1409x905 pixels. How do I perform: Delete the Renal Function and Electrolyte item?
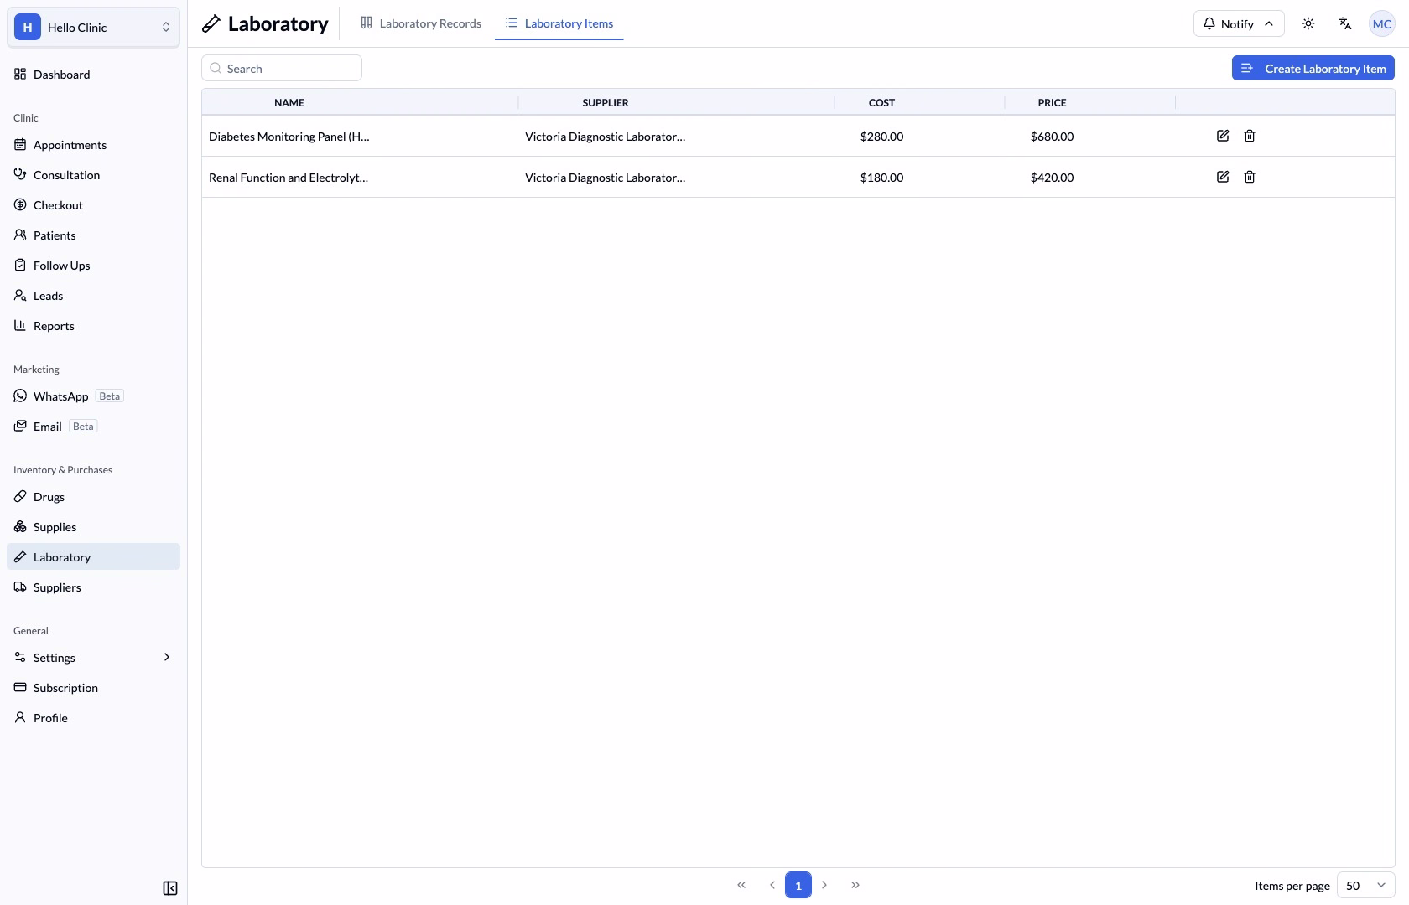point(1250,177)
